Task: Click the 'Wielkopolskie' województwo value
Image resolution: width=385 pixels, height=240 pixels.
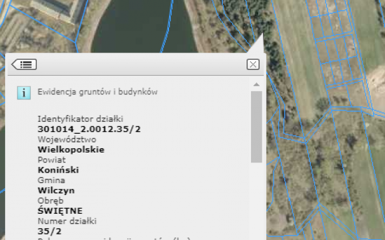Action: point(71,149)
